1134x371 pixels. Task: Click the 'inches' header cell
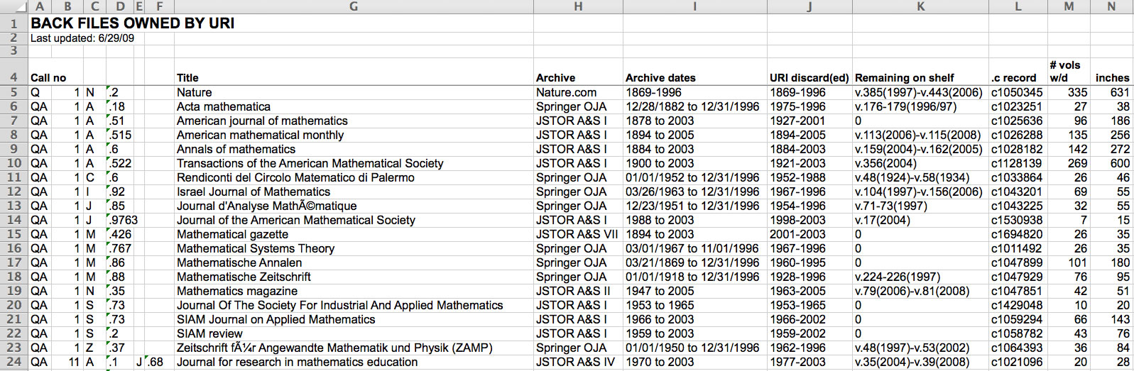click(1112, 78)
